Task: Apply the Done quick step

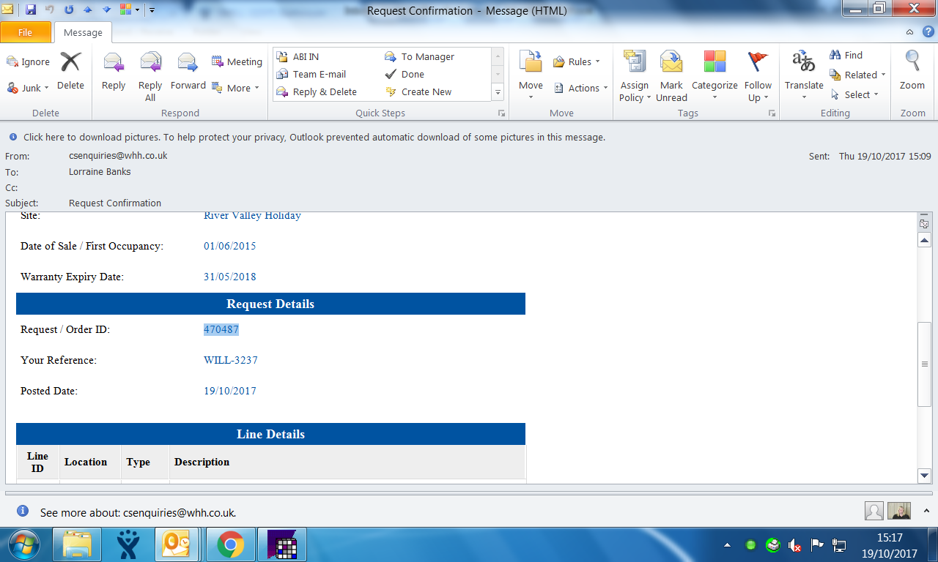Action: [412, 74]
